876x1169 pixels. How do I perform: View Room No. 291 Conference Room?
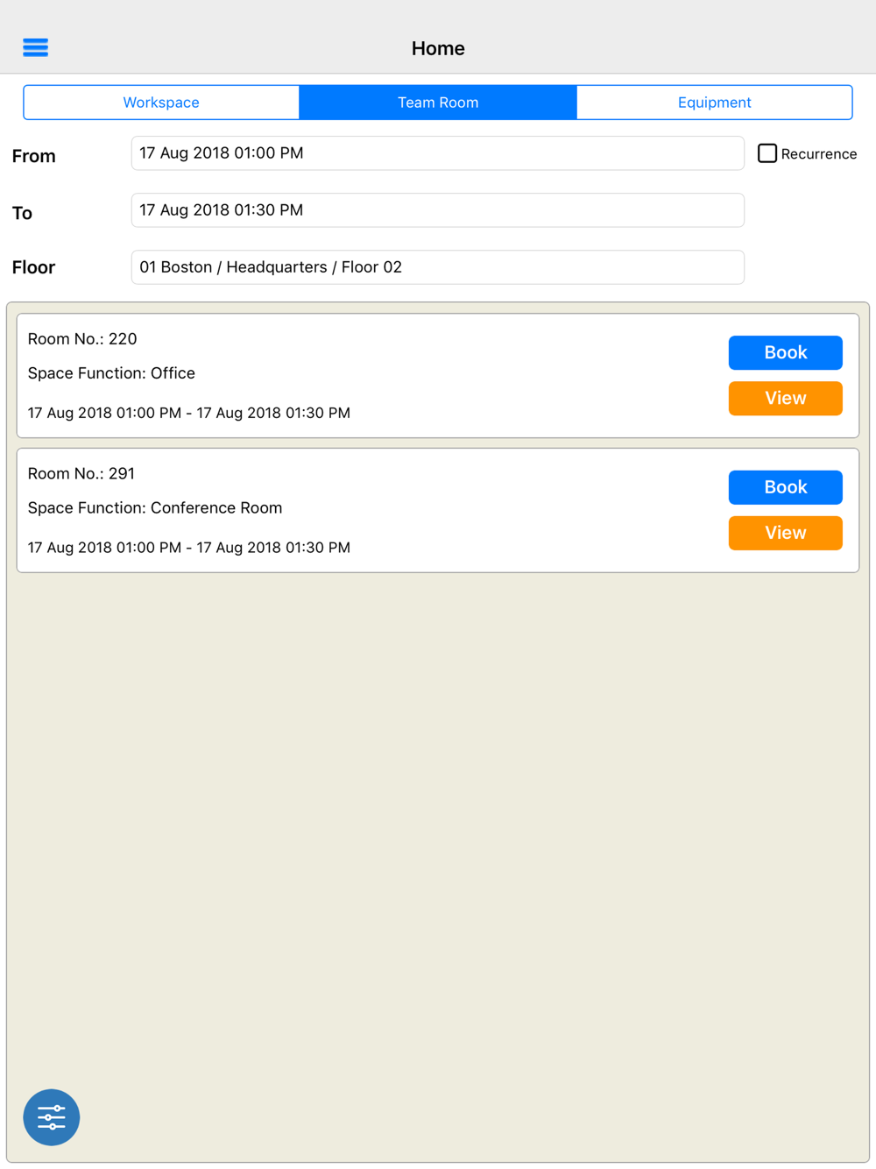(786, 533)
